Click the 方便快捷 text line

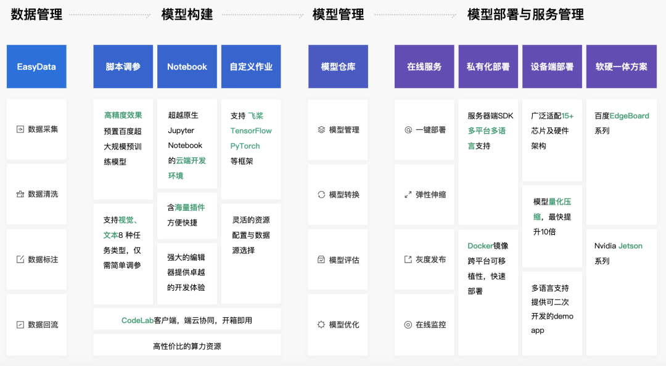pos(182,222)
